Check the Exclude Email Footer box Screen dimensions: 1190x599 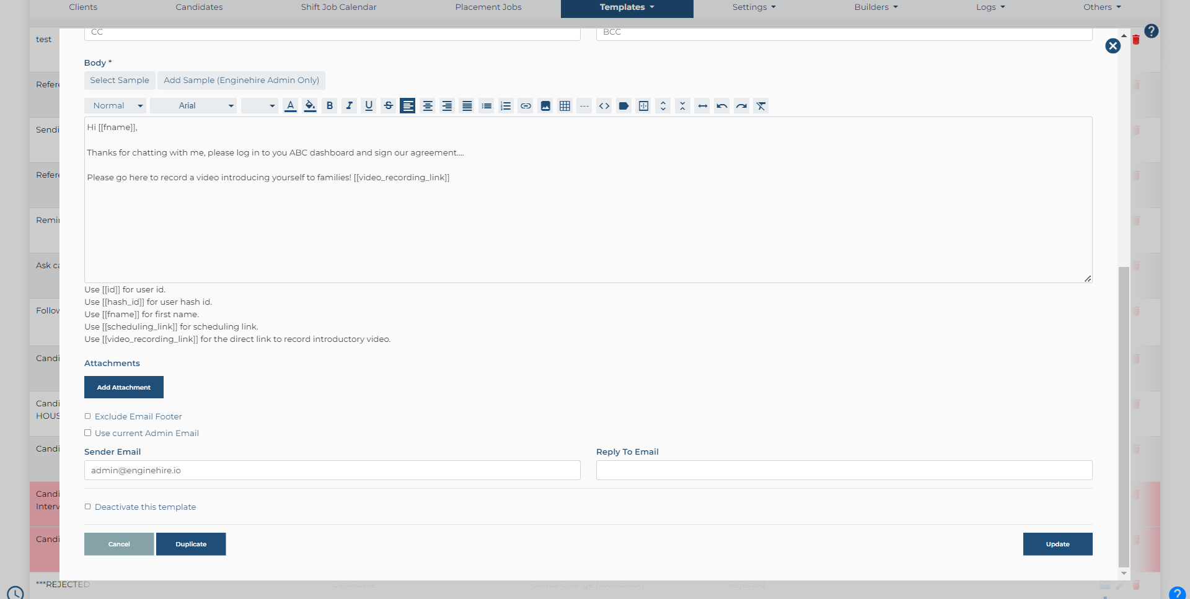coord(88,416)
